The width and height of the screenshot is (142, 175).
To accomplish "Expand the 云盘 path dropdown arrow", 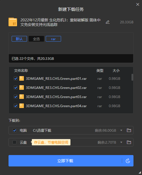I will click(x=121, y=142).
